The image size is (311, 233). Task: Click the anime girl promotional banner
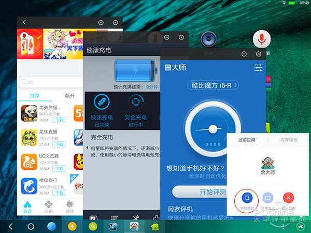tap(63, 44)
